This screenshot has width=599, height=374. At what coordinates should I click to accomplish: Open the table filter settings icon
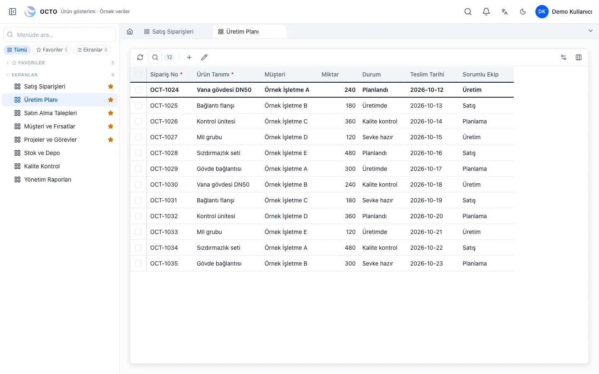pyautogui.click(x=564, y=57)
